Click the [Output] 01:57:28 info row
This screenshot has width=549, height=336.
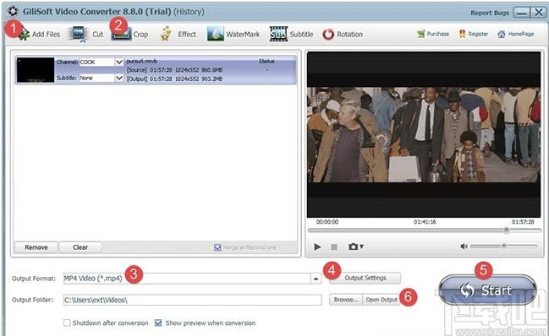[174, 79]
